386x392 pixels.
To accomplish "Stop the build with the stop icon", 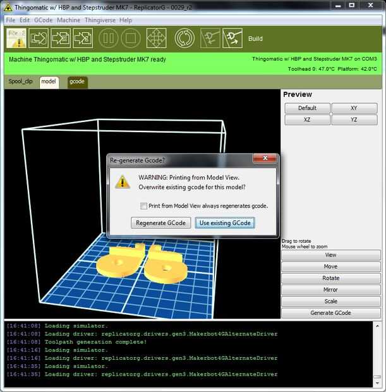I will (x=131, y=38).
